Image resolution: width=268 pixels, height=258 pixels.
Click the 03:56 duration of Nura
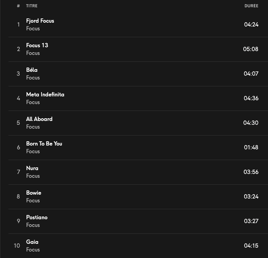[x=251, y=172]
